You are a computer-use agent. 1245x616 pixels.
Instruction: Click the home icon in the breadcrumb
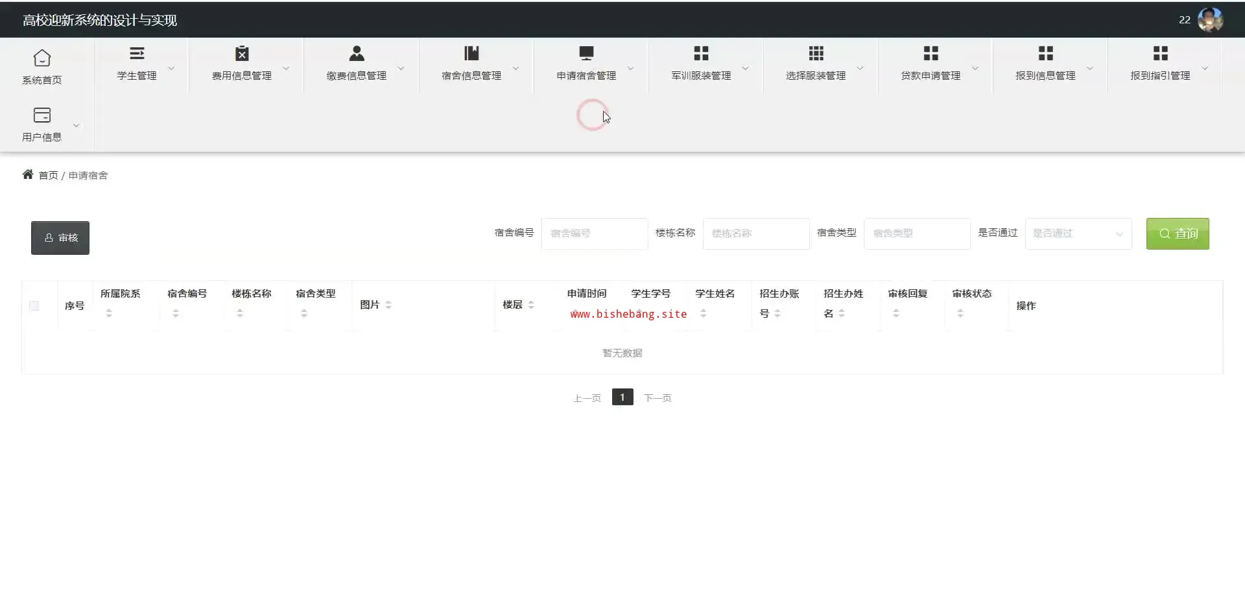pos(28,174)
